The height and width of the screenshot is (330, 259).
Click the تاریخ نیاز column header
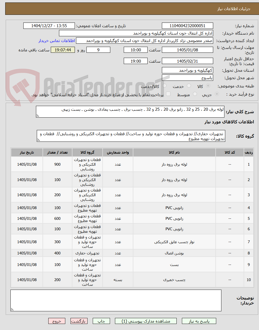[x=27, y=152]
